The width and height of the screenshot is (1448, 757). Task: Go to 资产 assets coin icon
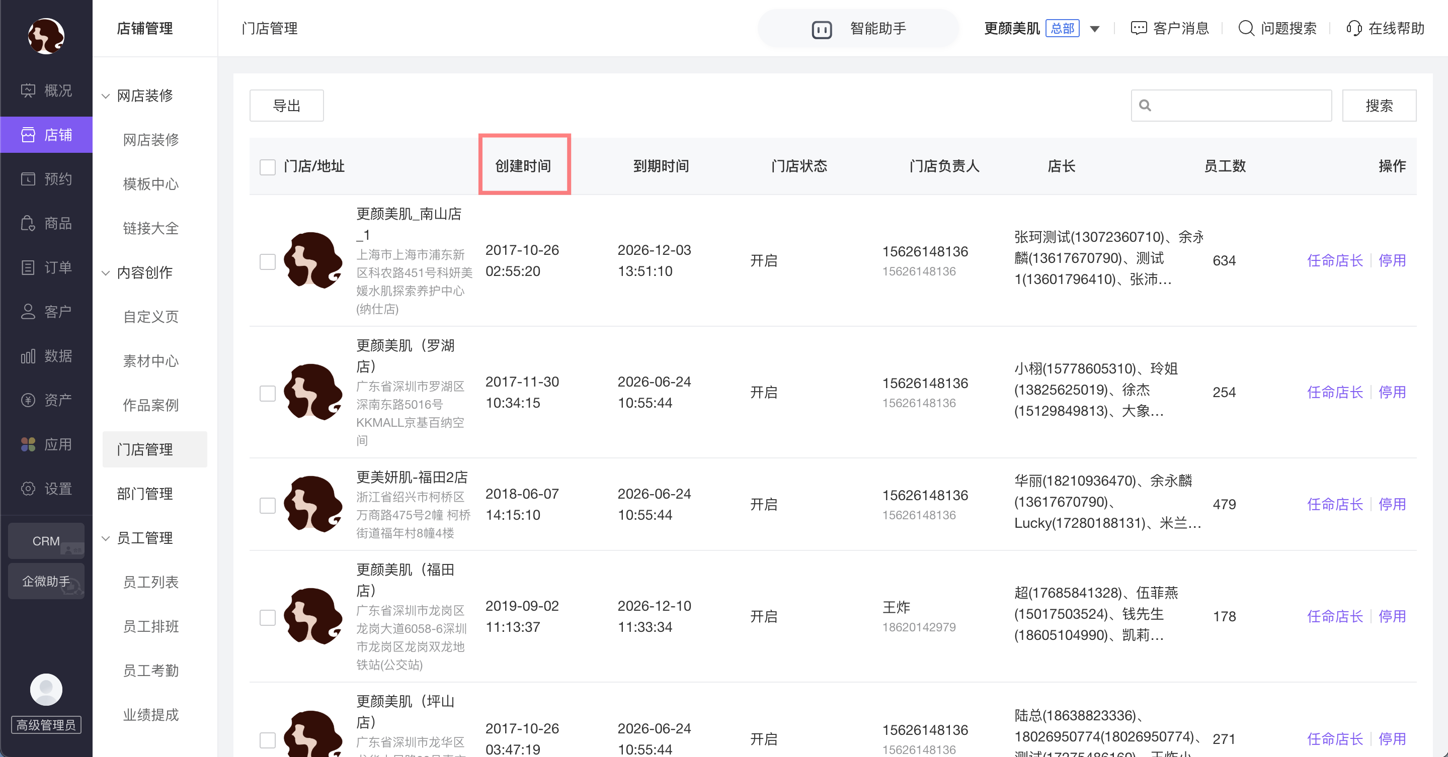[28, 400]
